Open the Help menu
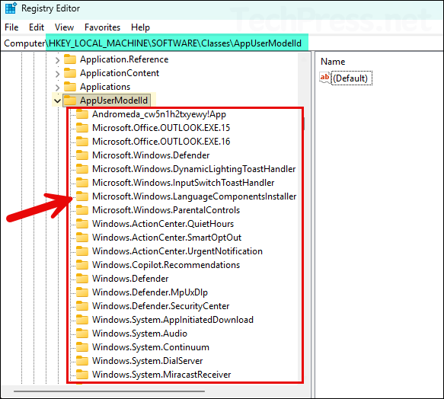The height and width of the screenshot is (399, 444). point(140,27)
